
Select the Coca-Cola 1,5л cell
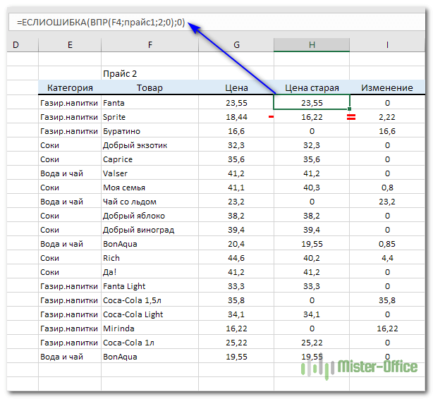coord(150,300)
